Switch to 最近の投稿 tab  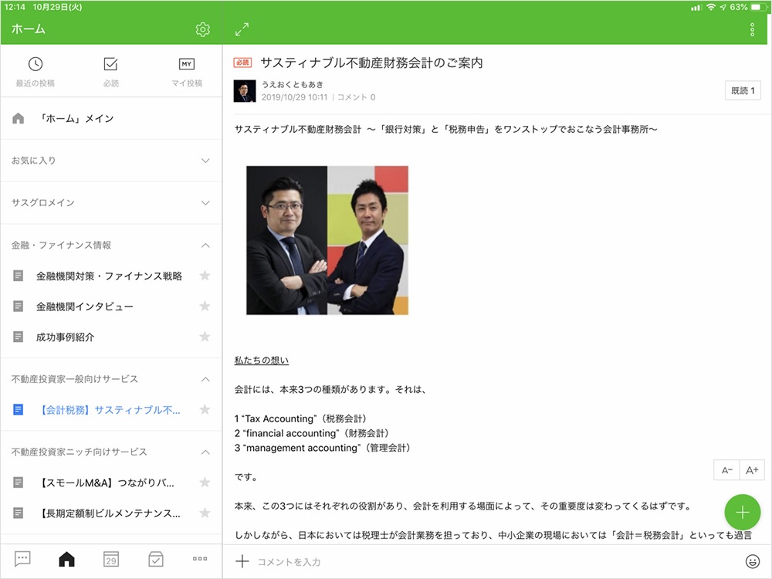(x=36, y=73)
